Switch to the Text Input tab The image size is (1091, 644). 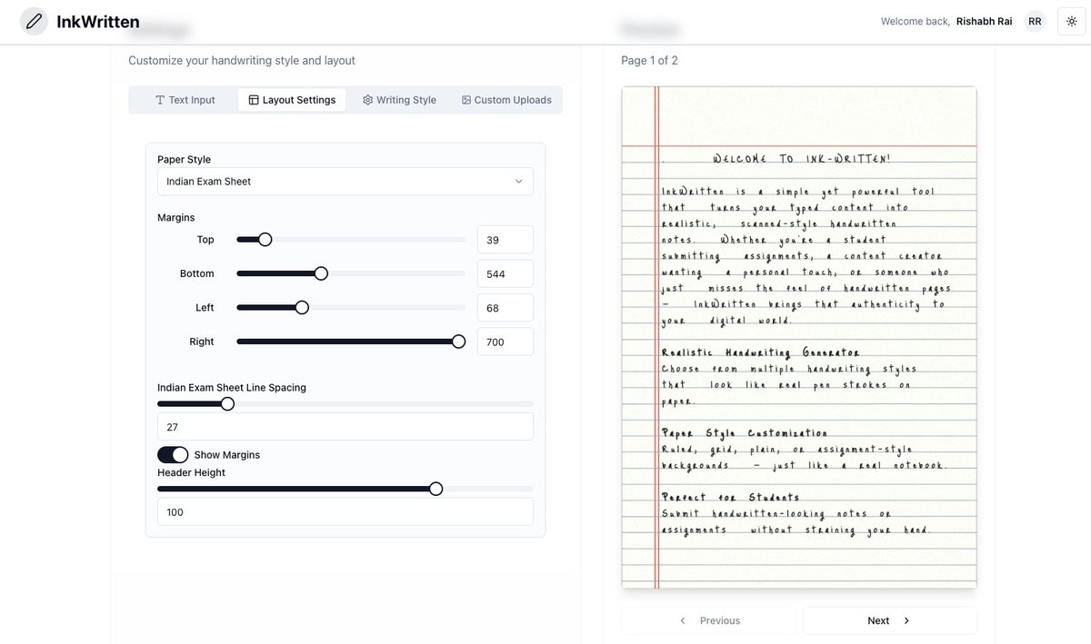click(185, 100)
